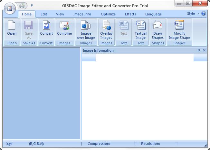Open the round application menu button
210x150 pixels.
point(10,9)
